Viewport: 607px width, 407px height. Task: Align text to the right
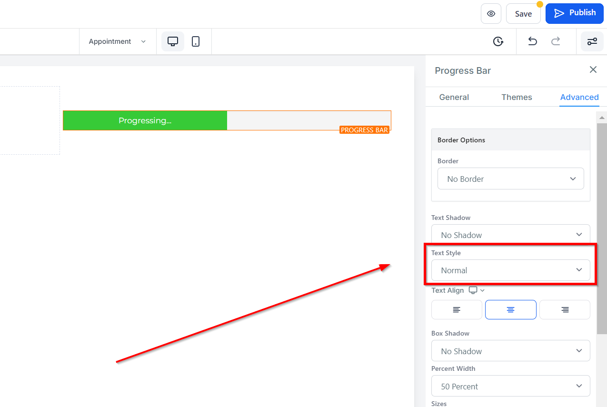[x=565, y=310]
